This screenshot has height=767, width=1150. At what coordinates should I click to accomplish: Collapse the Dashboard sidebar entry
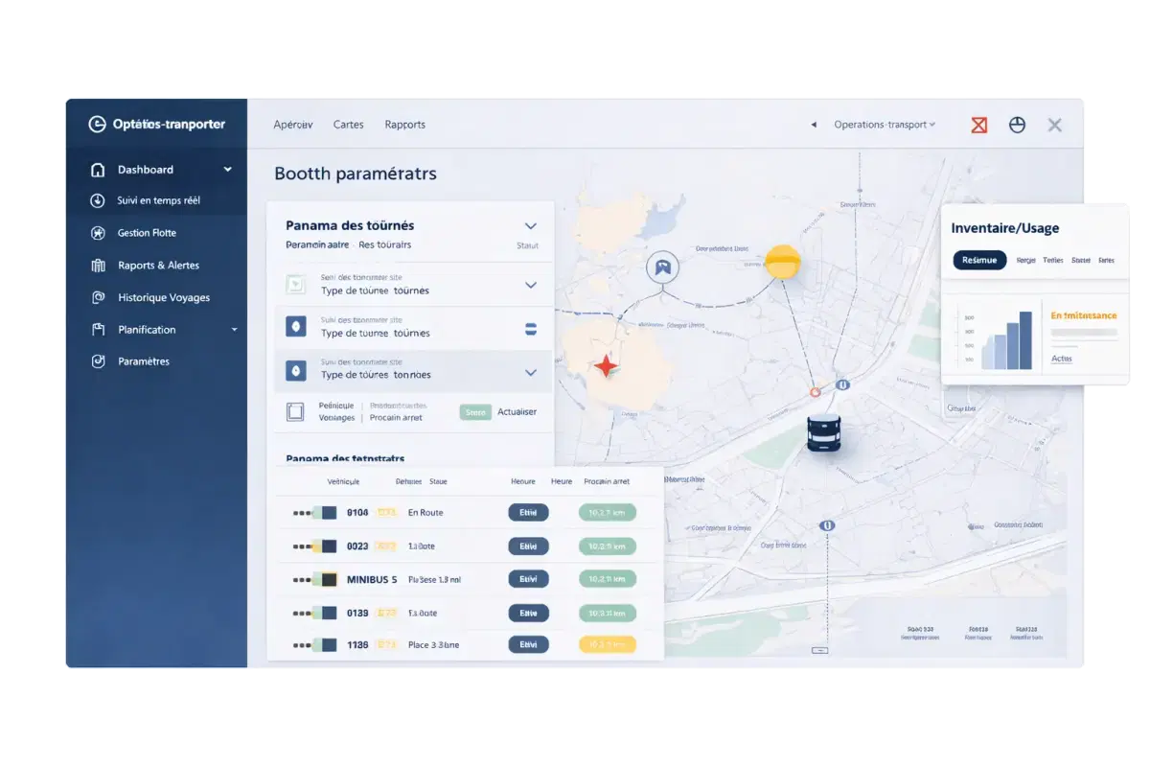(227, 169)
